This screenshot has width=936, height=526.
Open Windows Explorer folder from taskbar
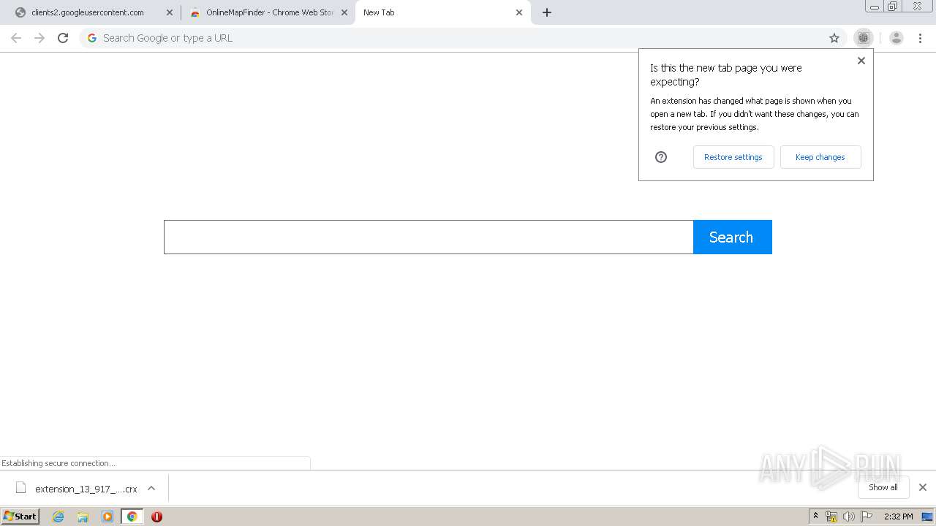click(83, 517)
